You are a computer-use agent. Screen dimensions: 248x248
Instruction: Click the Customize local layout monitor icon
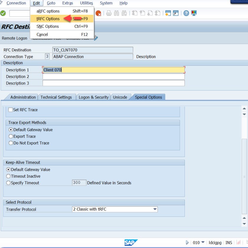pyautogui.click(x=194, y=13)
